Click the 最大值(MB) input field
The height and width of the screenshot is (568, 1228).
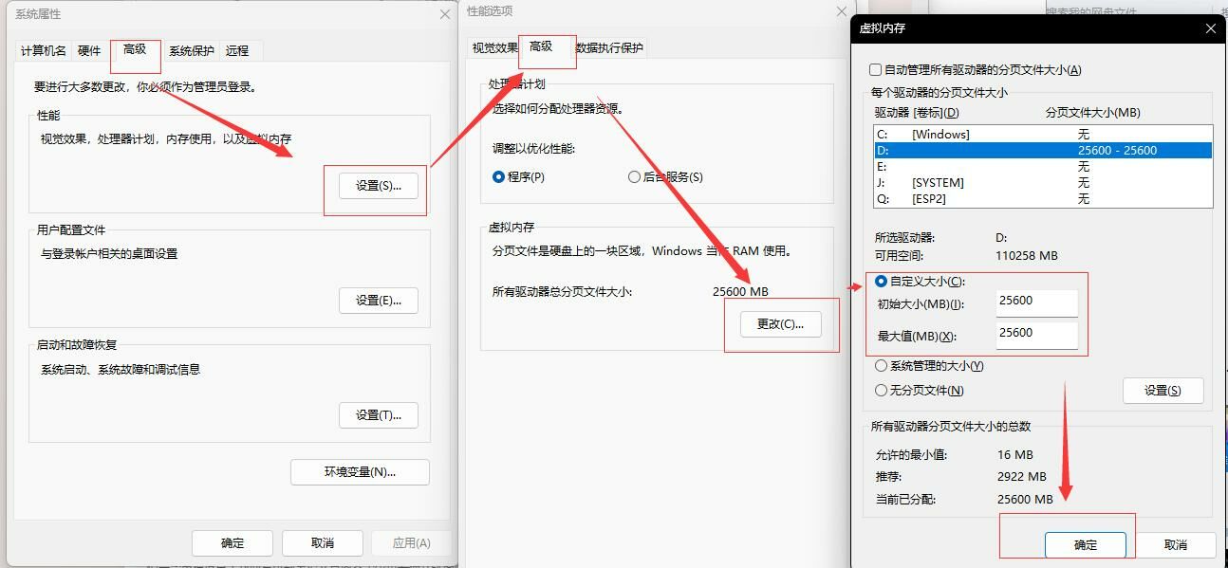coord(1036,335)
